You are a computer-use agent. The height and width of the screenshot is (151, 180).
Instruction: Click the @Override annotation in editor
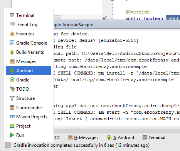point(137,12)
